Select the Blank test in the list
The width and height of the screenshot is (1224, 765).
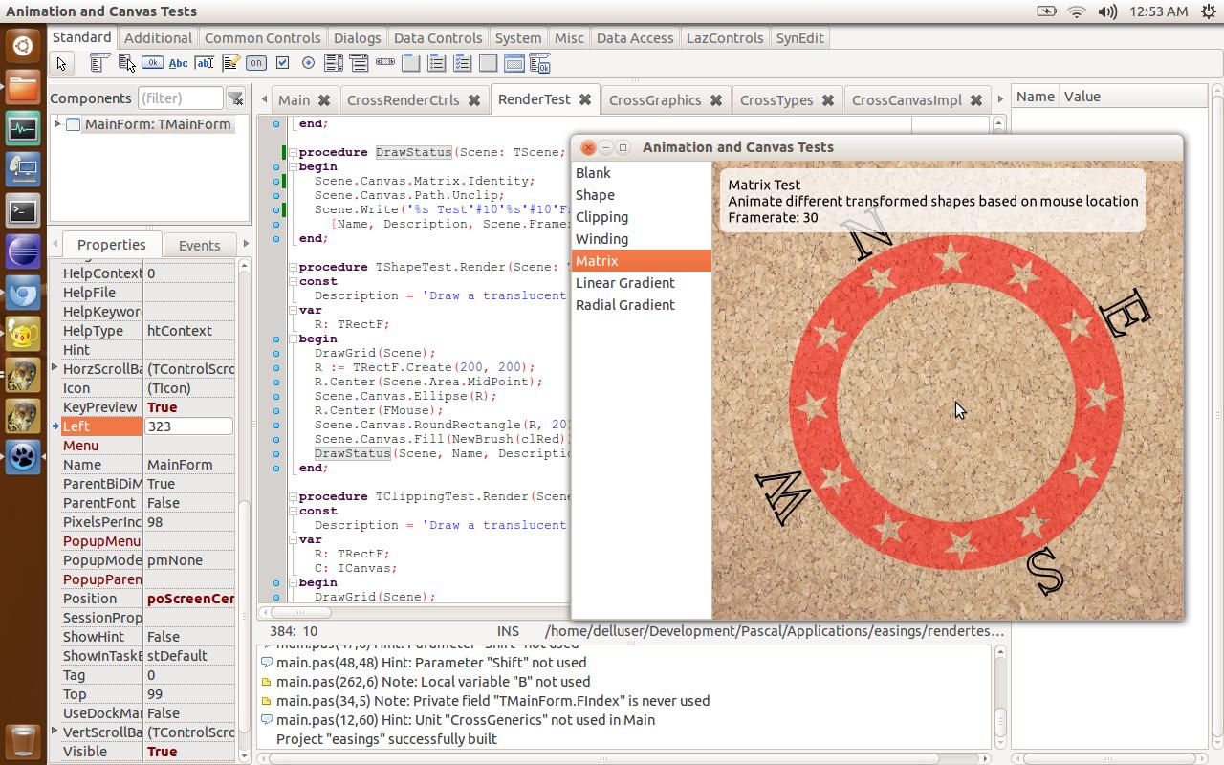[642, 173]
